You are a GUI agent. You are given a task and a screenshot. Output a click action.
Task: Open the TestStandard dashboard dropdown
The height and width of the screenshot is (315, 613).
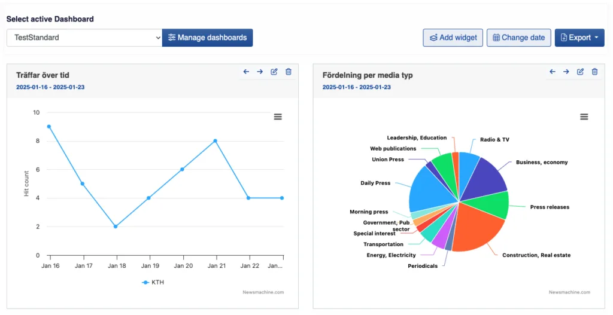pos(84,38)
